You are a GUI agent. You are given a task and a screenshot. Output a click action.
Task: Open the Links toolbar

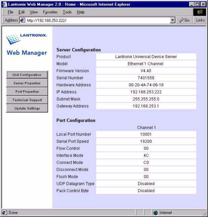click(x=200, y=20)
